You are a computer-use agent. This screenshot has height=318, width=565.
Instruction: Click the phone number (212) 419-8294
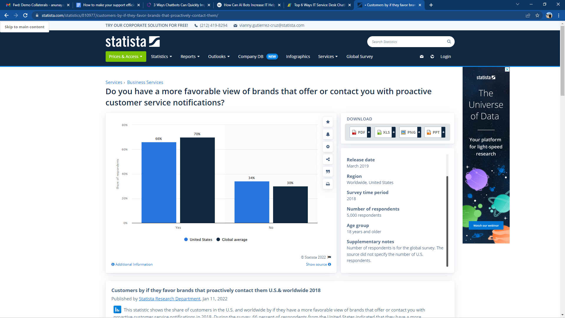pyautogui.click(x=213, y=25)
